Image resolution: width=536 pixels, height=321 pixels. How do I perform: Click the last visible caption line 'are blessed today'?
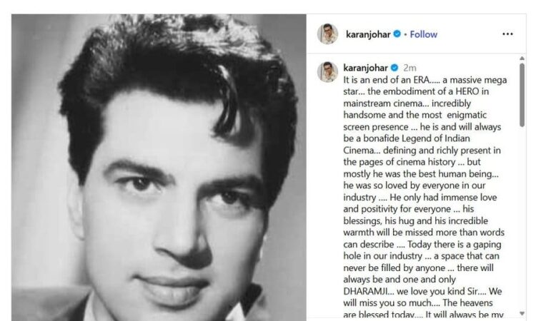pyautogui.click(x=424, y=314)
